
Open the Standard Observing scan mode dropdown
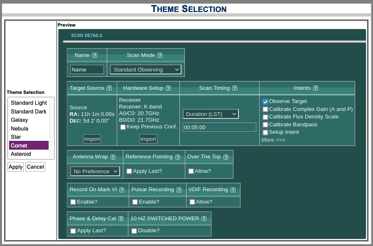click(x=146, y=69)
